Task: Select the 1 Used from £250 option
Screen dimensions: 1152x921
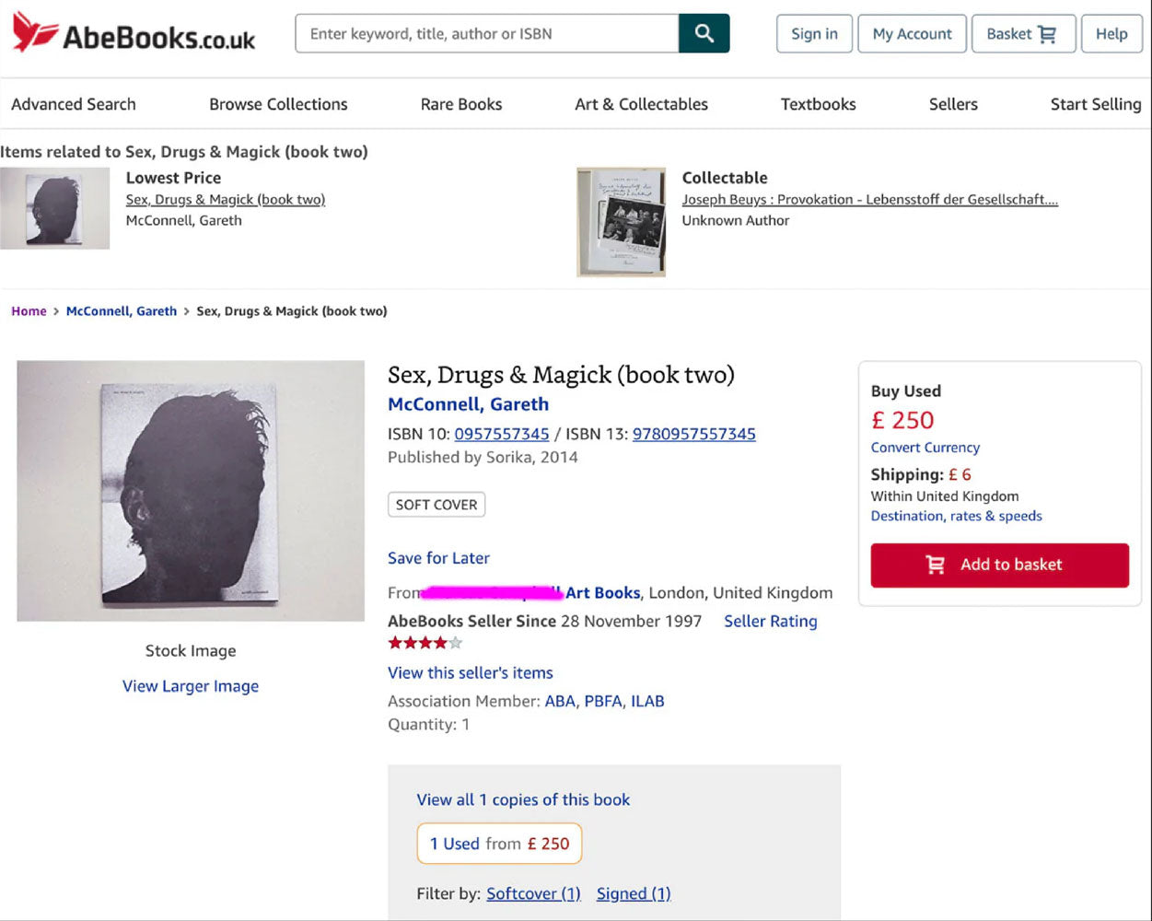Action: [499, 844]
